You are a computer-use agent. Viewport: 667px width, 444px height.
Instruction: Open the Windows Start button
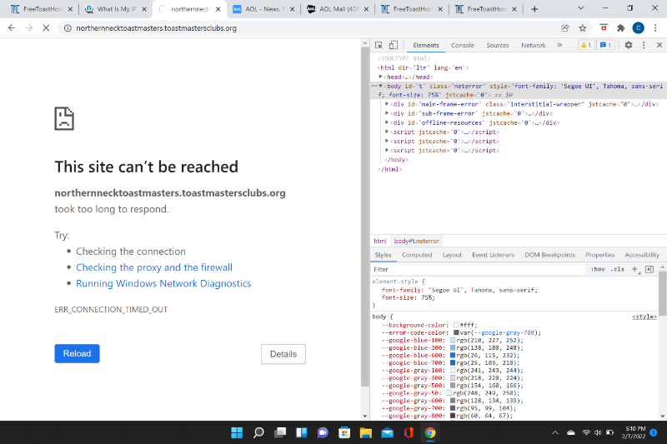[x=237, y=432]
